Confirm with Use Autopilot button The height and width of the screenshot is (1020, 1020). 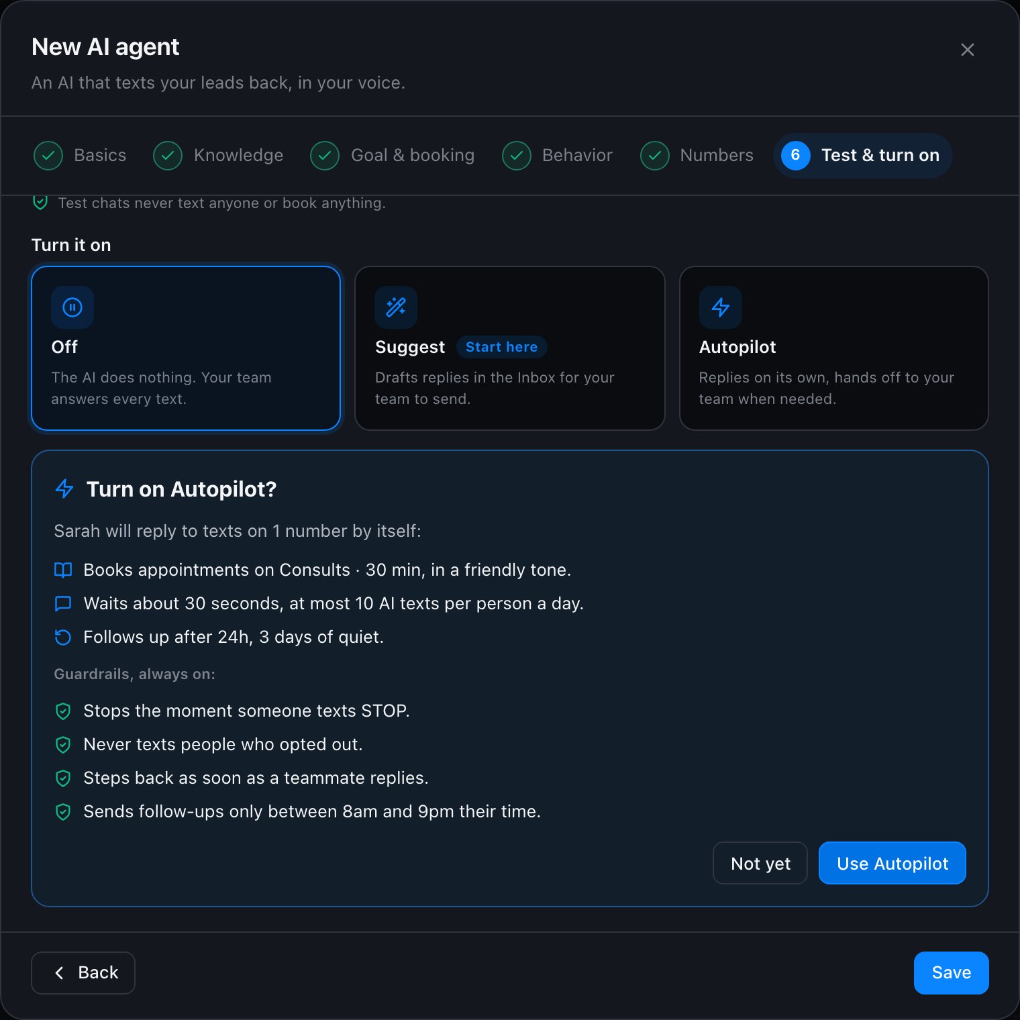pos(892,863)
